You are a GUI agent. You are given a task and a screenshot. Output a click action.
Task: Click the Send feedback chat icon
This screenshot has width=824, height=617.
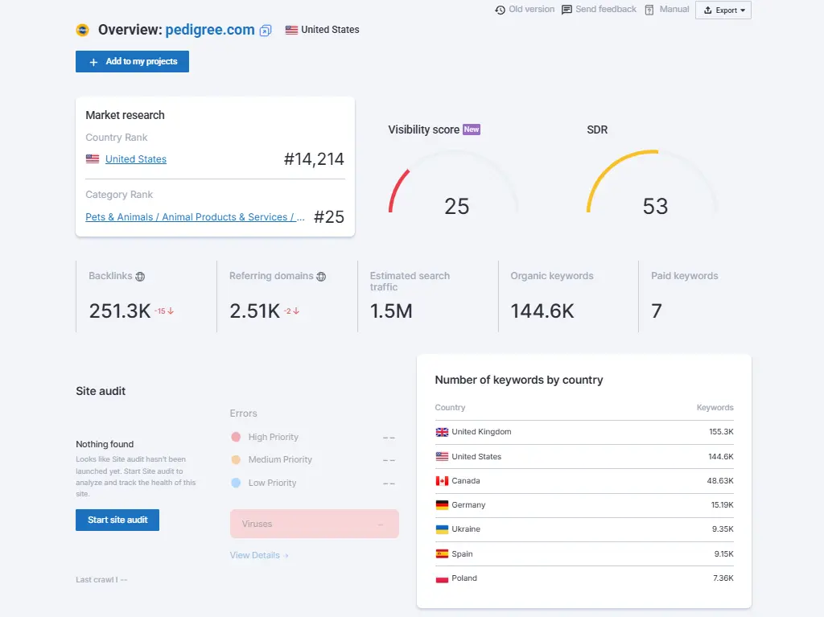(566, 10)
